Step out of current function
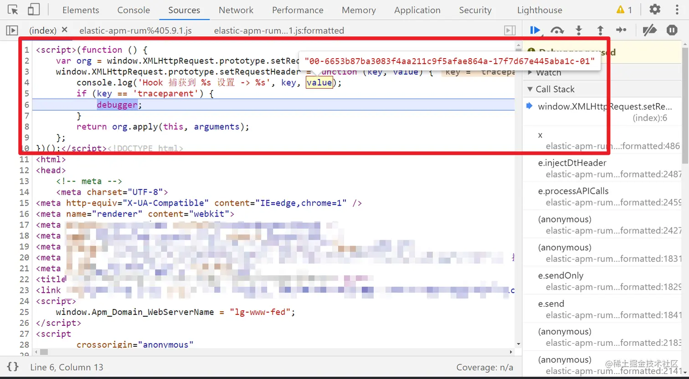689x379 pixels. tap(600, 30)
